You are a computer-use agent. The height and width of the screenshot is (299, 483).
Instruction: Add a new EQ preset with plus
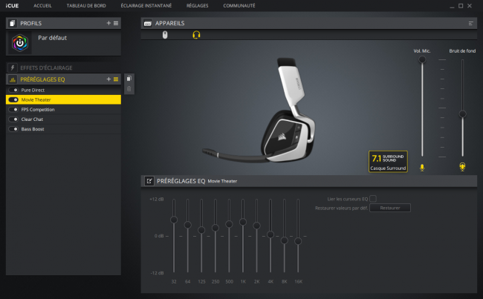pyautogui.click(x=108, y=79)
